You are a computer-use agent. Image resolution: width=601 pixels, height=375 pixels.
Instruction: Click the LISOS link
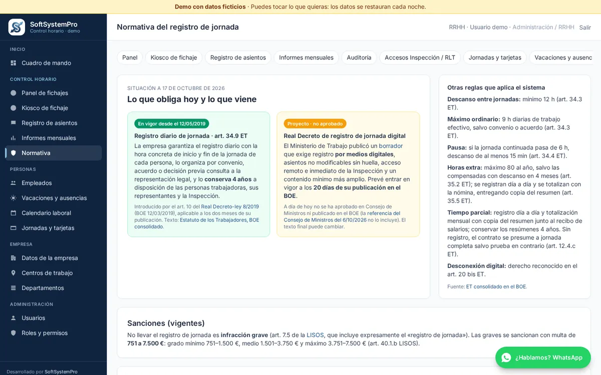315,335
